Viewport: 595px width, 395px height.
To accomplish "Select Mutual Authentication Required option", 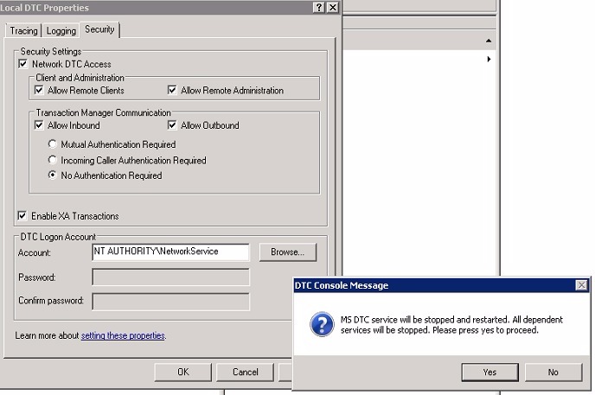I will click(x=54, y=144).
